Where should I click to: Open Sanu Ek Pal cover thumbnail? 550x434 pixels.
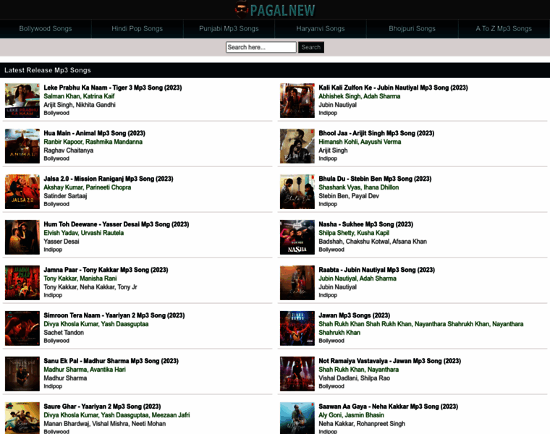click(22, 374)
